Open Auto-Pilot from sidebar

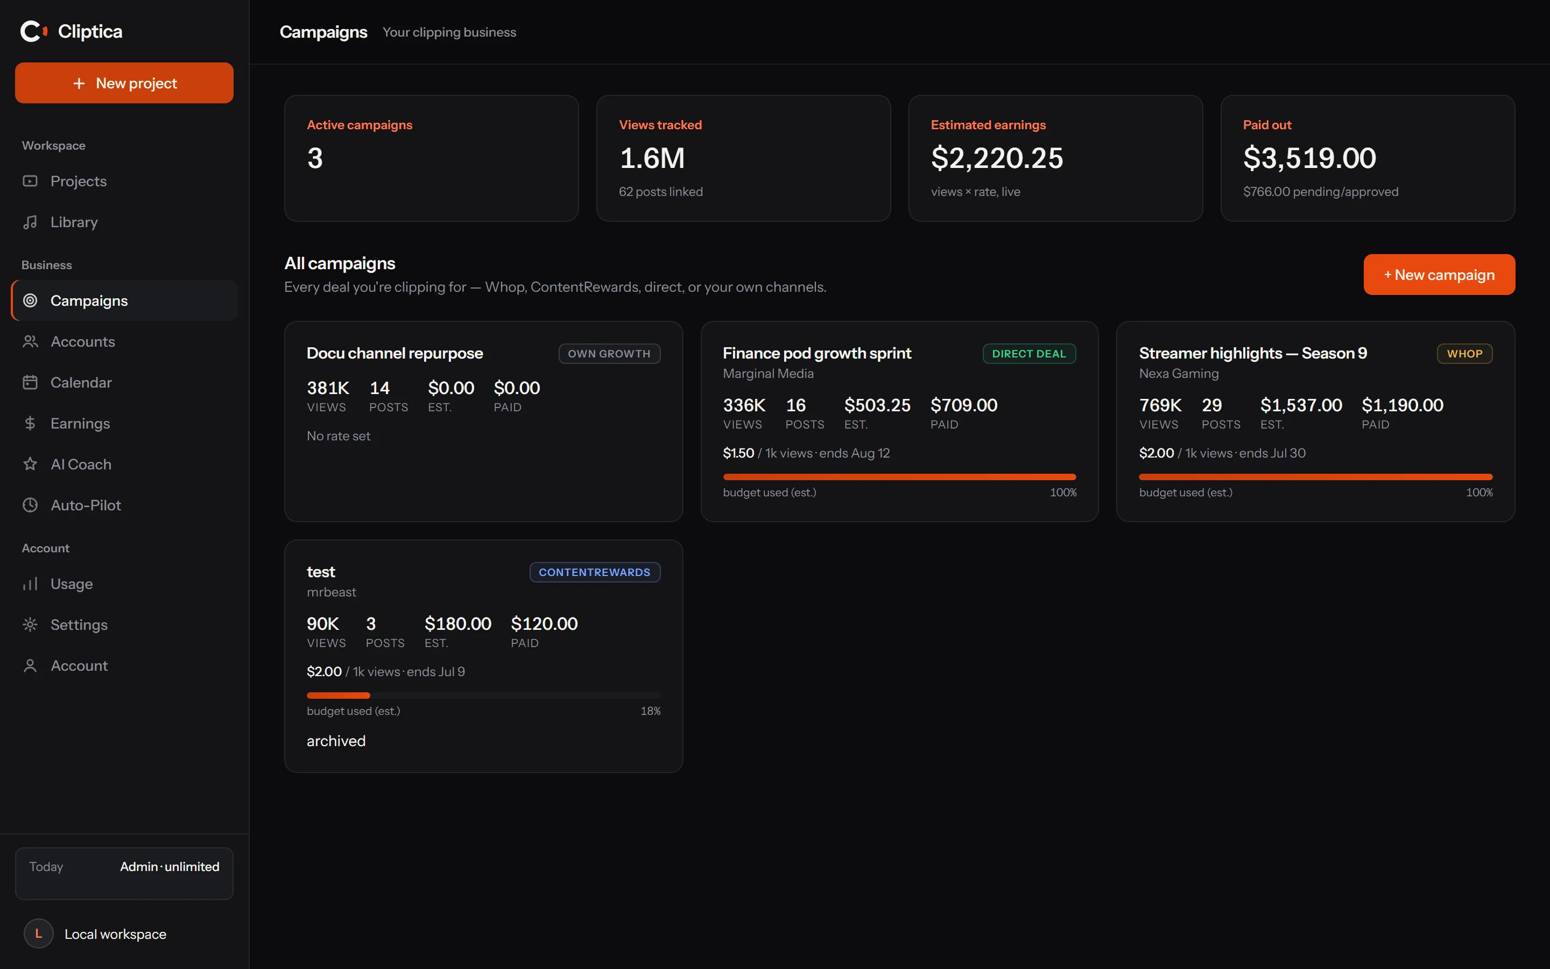(124, 505)
